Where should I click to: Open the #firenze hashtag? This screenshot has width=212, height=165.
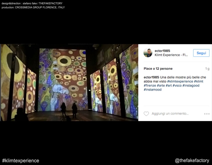150,85
